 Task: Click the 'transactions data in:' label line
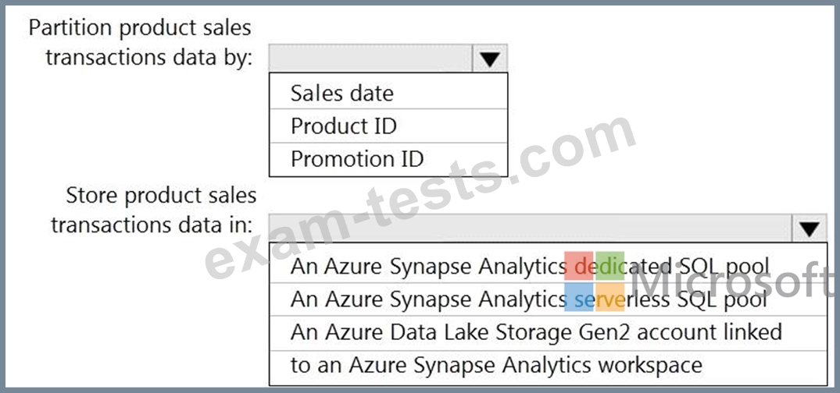click(152, 225)
